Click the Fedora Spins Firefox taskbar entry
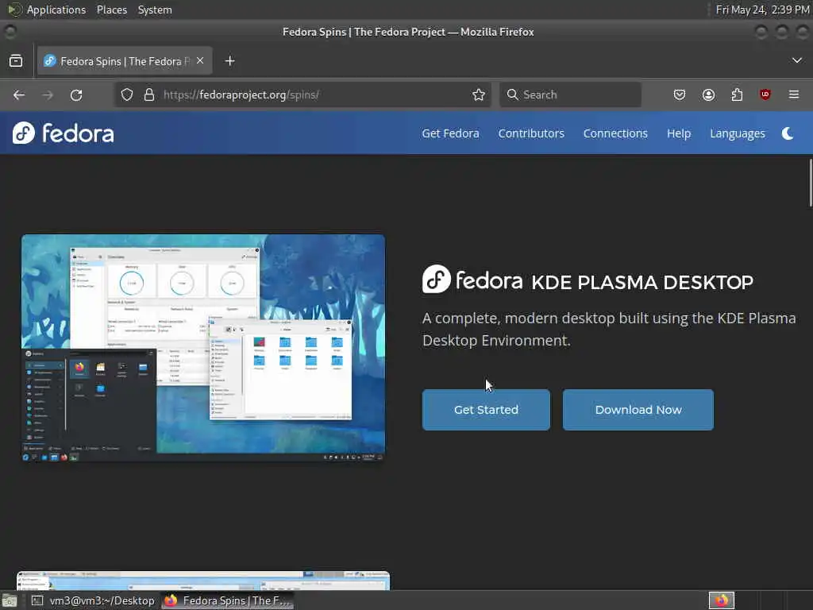Viewport: 813px width, 610px height. [x=228, y=600]
